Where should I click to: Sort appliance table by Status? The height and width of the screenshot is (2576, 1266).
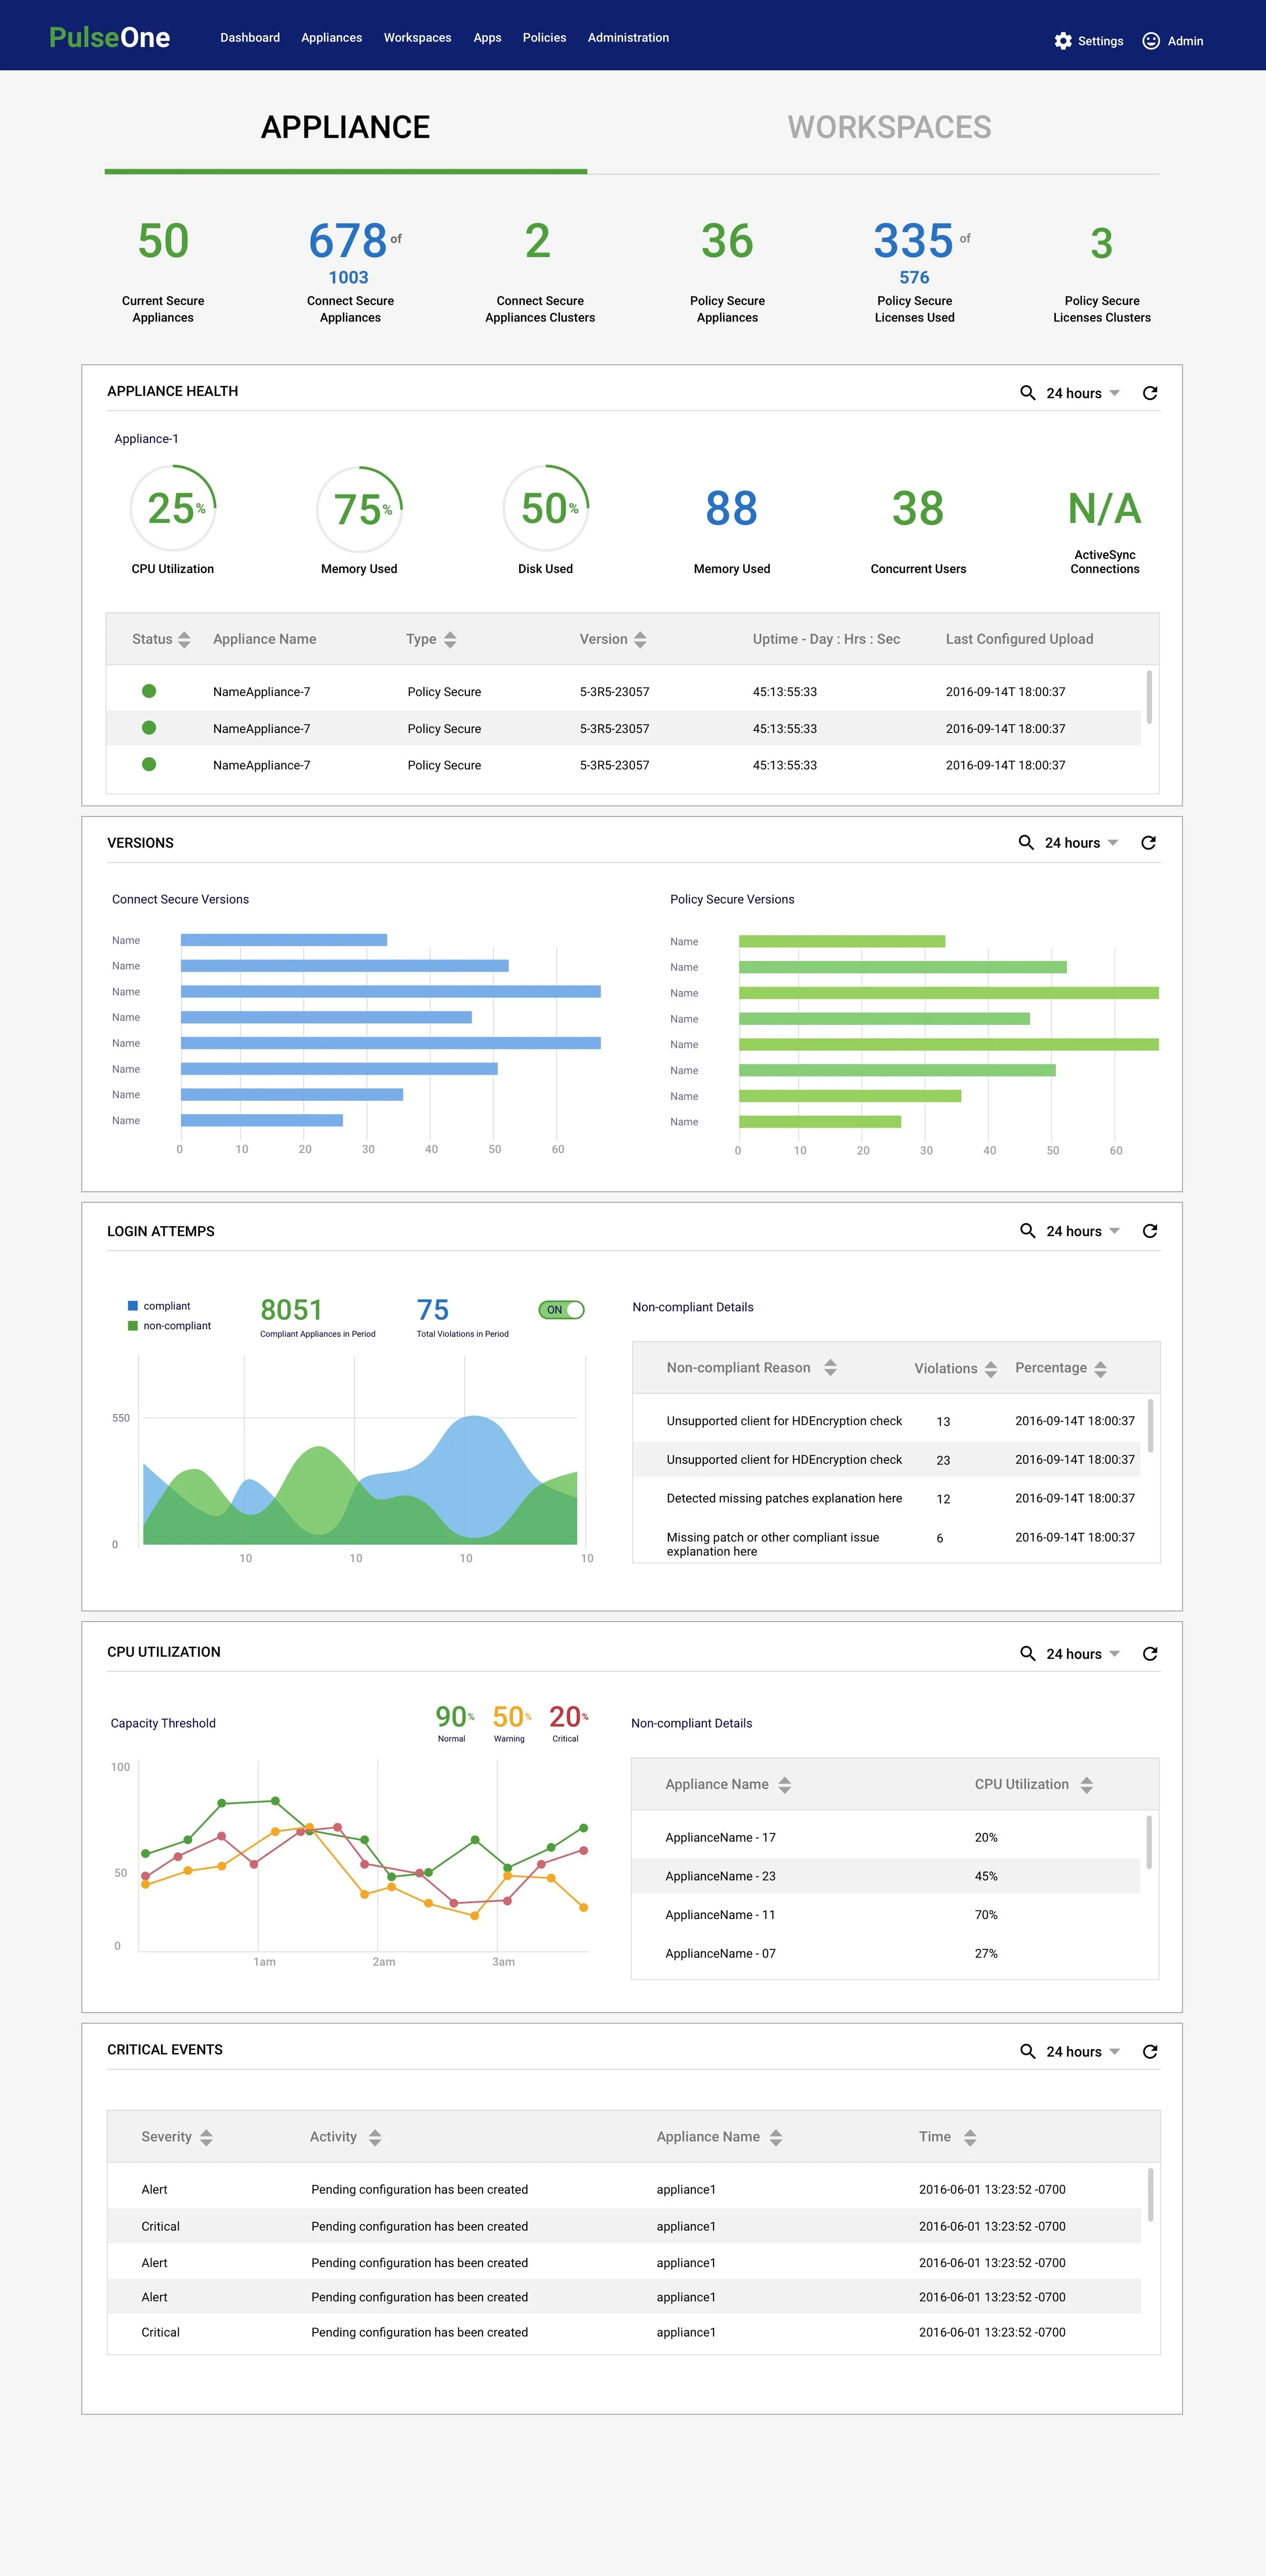pyautogui.click(x=184, y=640)
